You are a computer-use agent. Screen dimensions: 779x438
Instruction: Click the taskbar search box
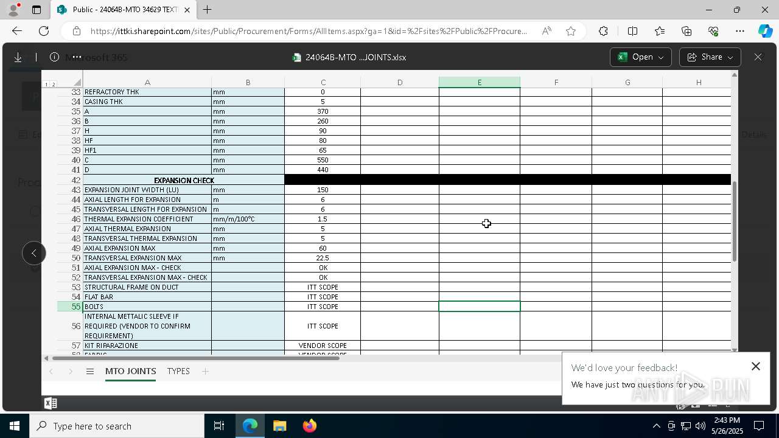(117, 426)
